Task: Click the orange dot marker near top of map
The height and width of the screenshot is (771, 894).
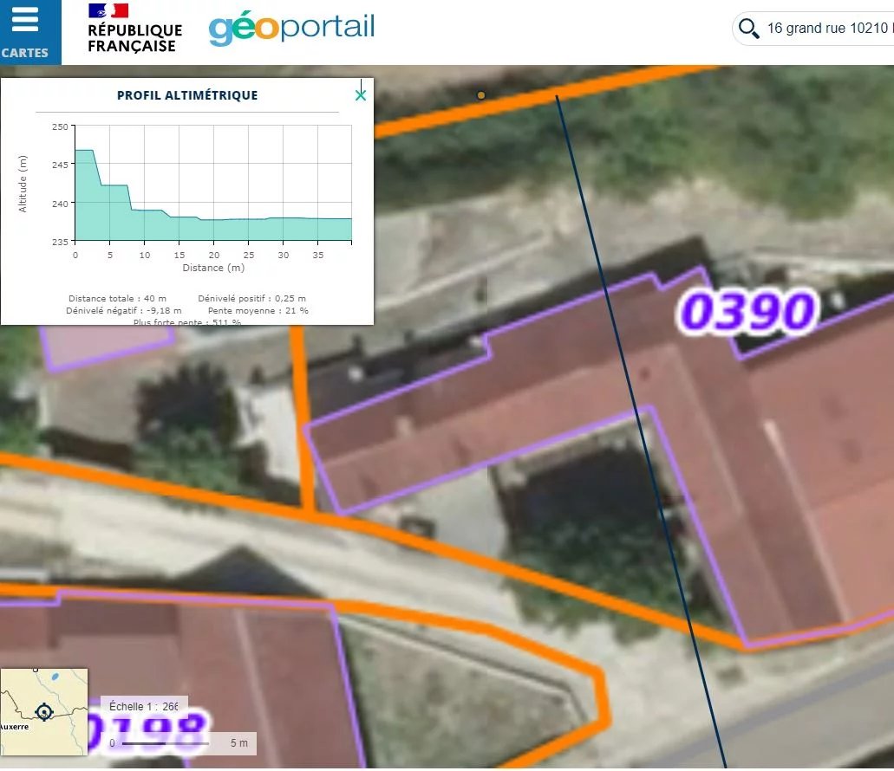Action: (481, 95)
